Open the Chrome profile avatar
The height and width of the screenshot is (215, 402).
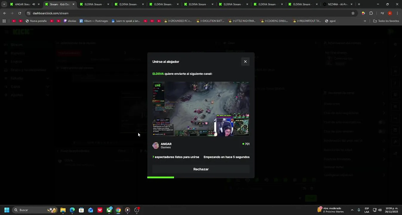tap(390, 13)
